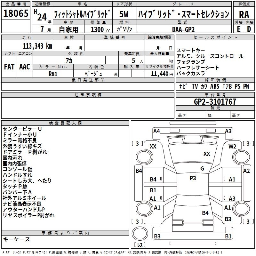256x256 pixels.
Task: Click the interior grade D cell
Action: [x=249, y=28]
